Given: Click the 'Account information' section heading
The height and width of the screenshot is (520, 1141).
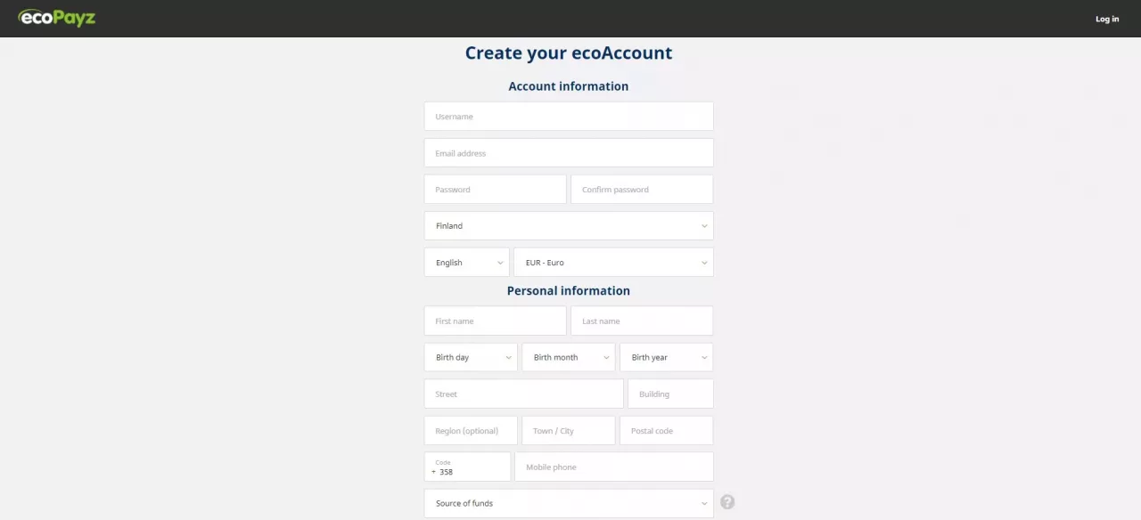Looking at the screenshot, I should tap(569, 86).
